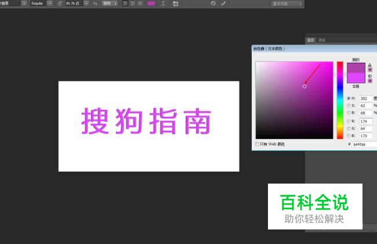Left-align the text
This screenshot has height=244, width=377.
click(x=125, y=3)
